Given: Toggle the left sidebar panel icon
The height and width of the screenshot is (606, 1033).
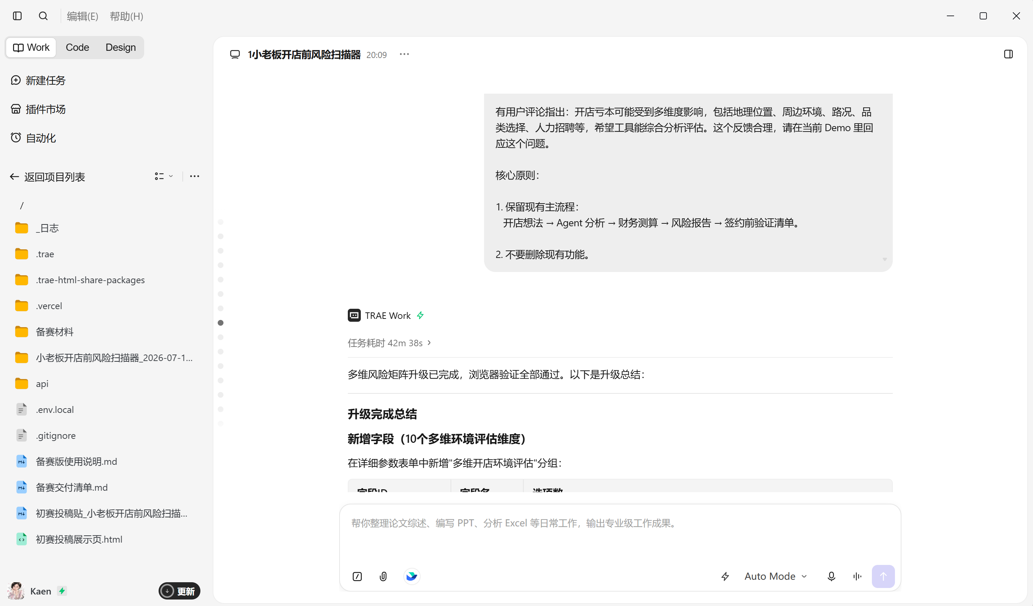Looking at the screenshot, I should 17,16.
